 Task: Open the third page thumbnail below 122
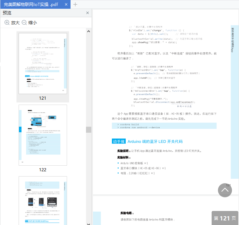coord(43,201)
